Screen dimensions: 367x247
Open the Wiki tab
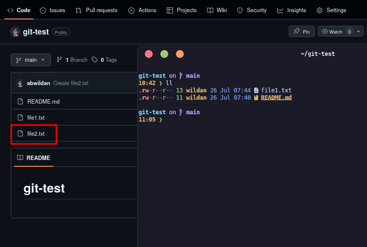(x=217, y=10)
